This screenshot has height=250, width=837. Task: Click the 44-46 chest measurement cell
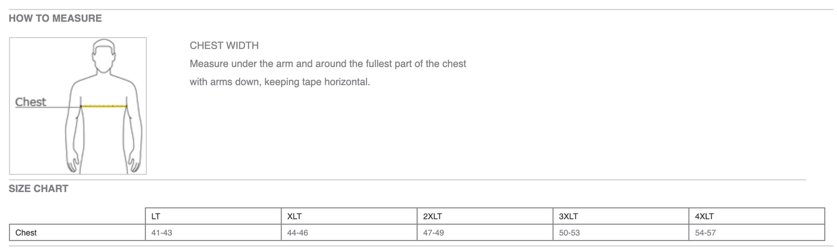(298, 233)
